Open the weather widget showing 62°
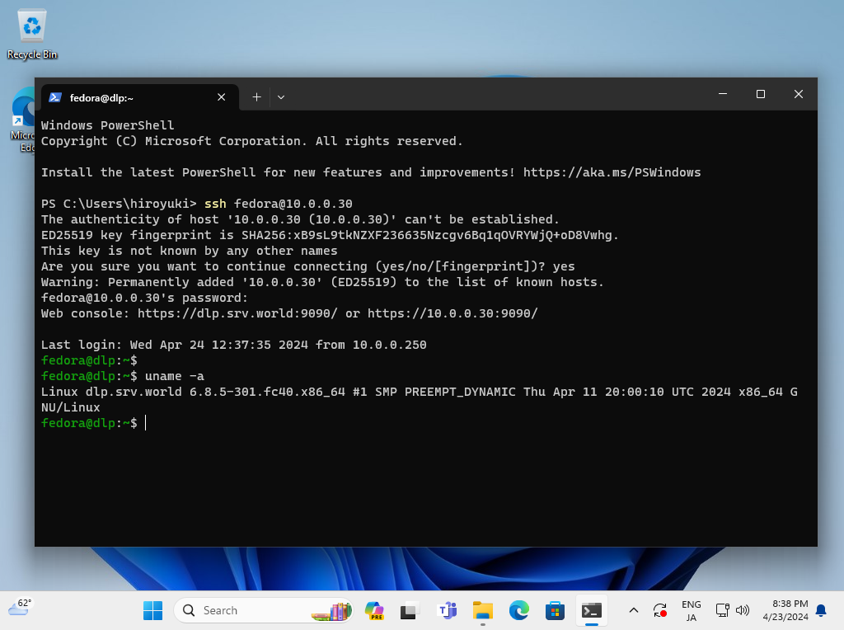The width and height of the screenshot is (844, 630). click(20, 608)
